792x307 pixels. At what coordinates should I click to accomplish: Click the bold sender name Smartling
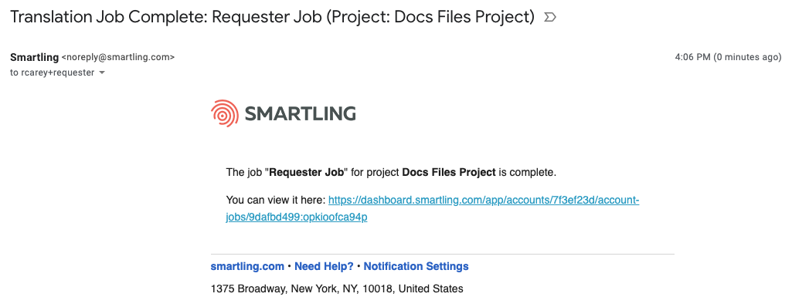[34, 58]
